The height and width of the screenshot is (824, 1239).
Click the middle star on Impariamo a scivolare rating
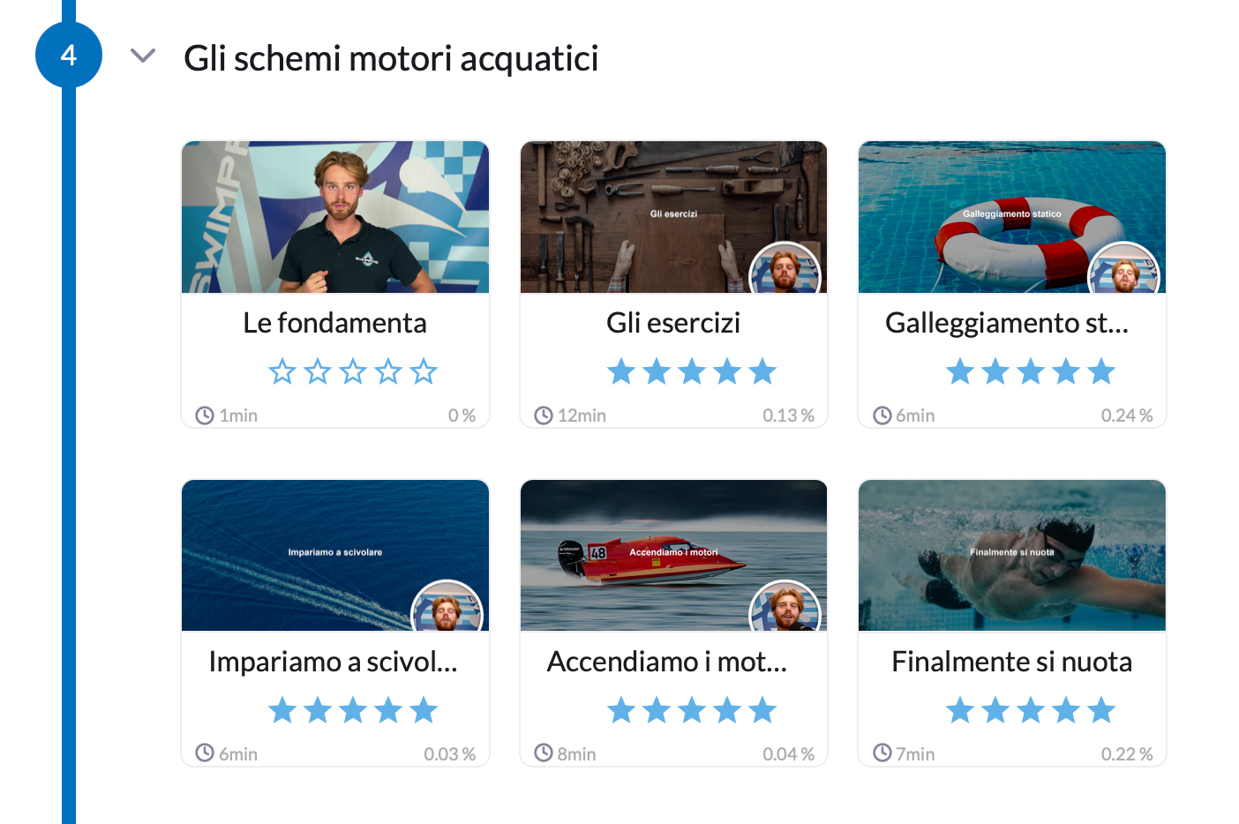click(x=353, y=709)
